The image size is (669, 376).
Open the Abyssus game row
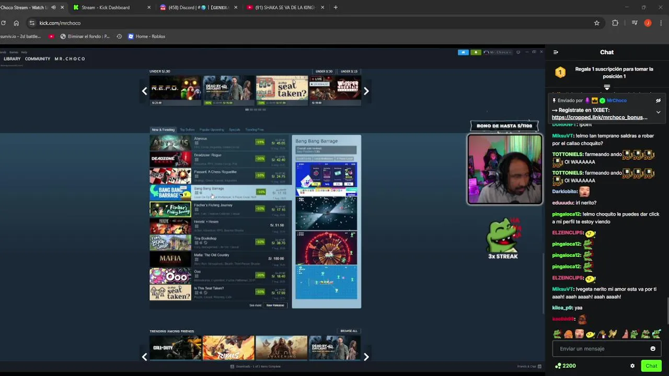click(x=218, y=143)
